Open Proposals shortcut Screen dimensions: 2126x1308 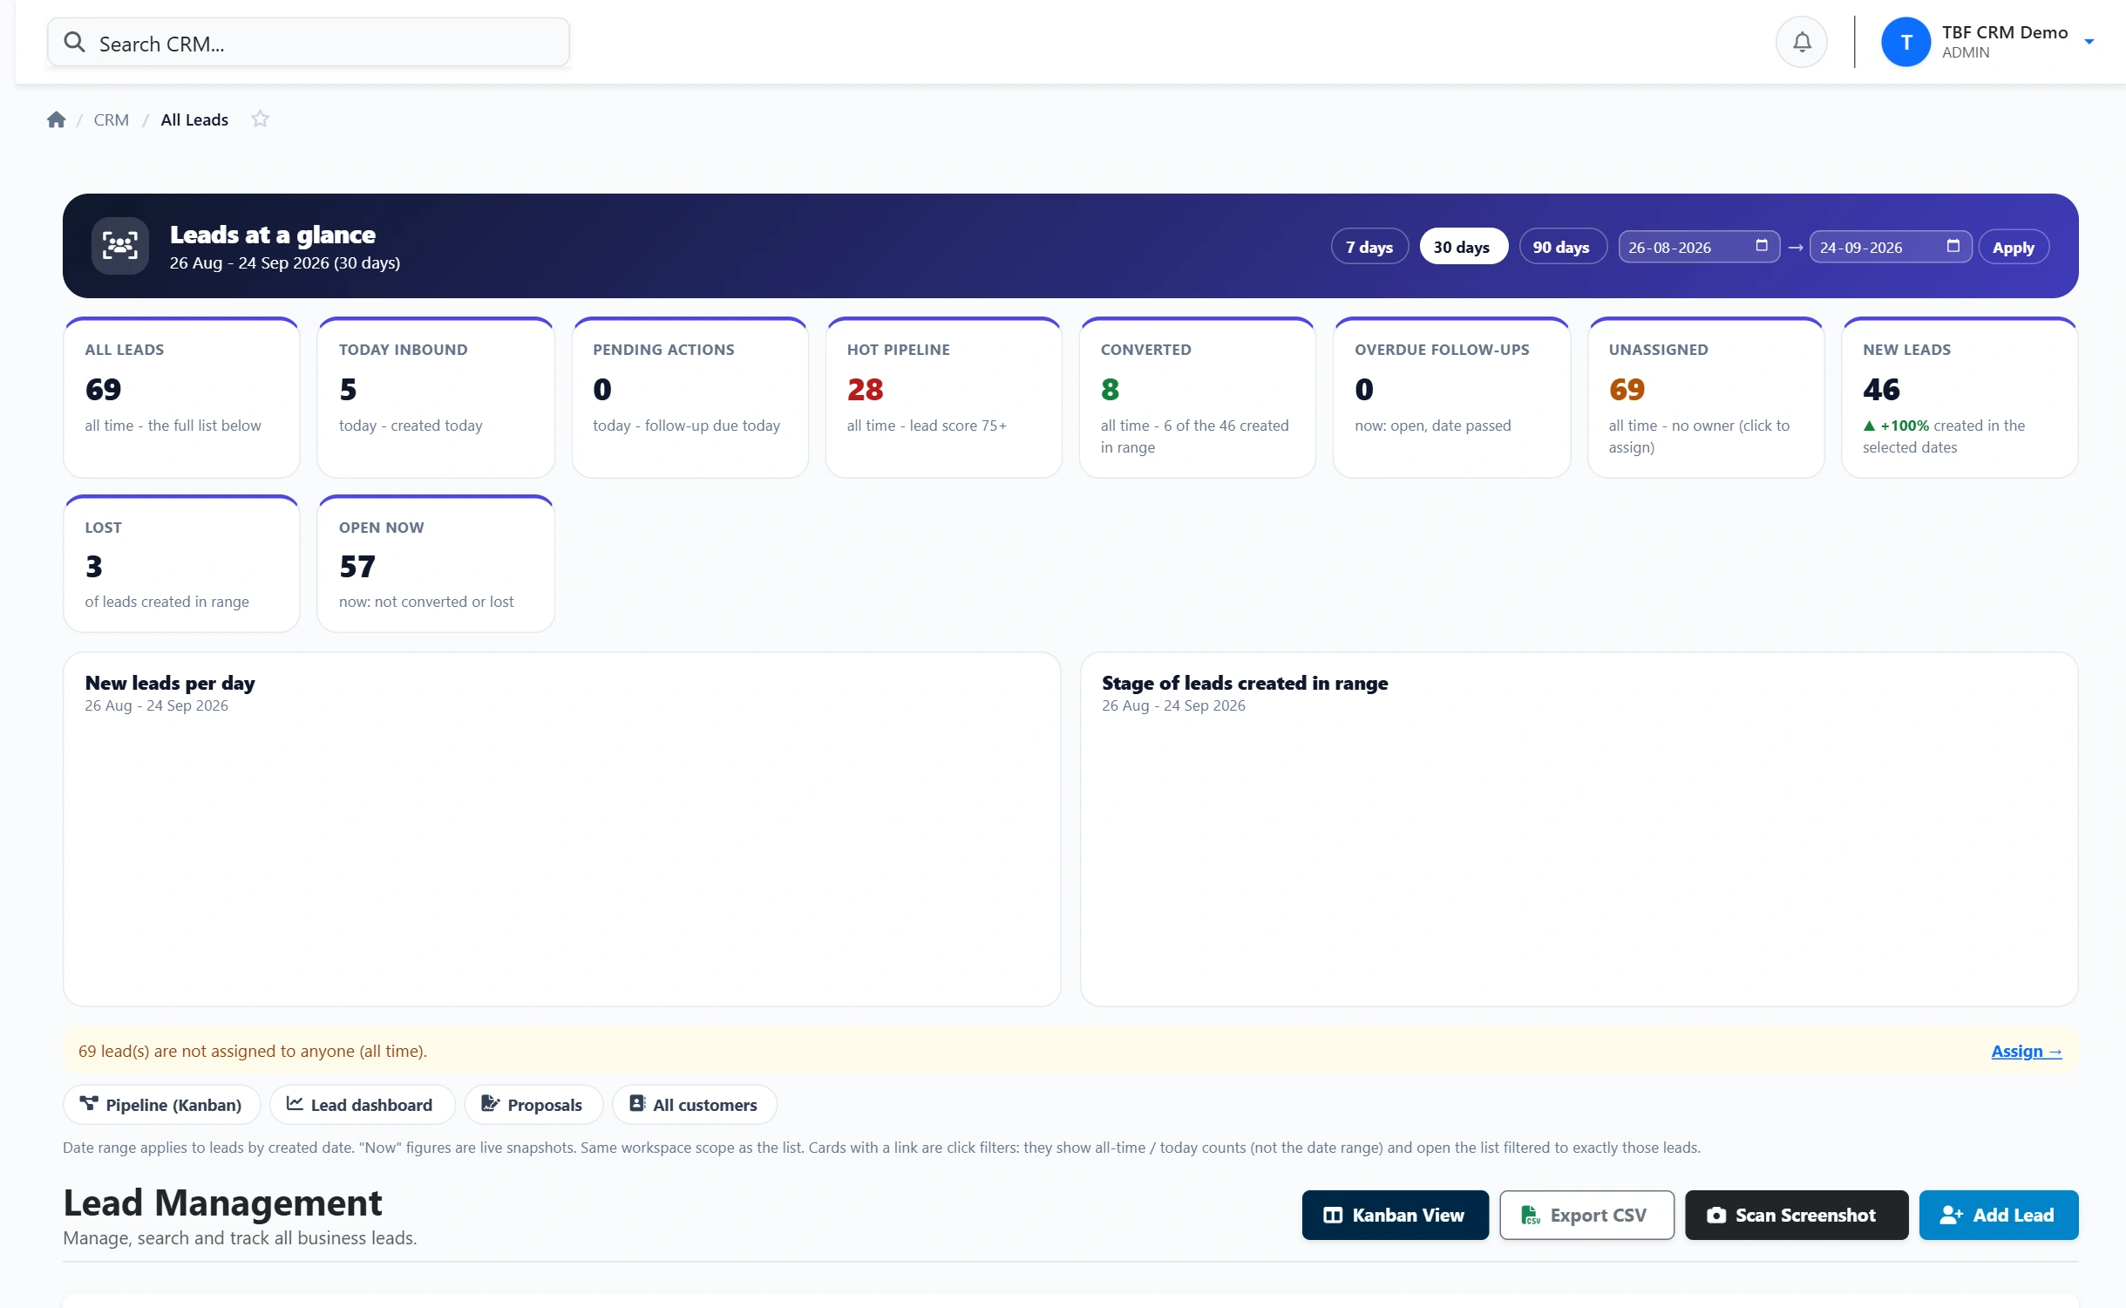click(533, 1105)
